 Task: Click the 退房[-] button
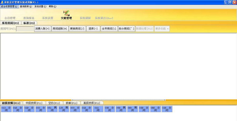point(93,29)
